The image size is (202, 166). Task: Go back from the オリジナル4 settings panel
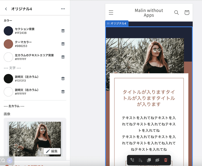(6, 9)
